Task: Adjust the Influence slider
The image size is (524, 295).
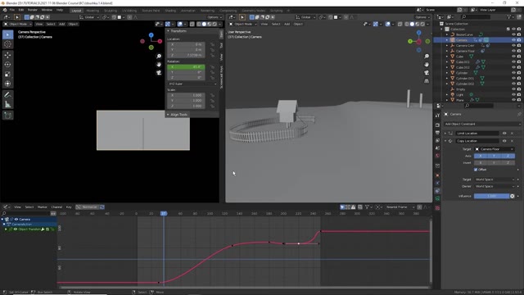Action: [x=491, y=196]
